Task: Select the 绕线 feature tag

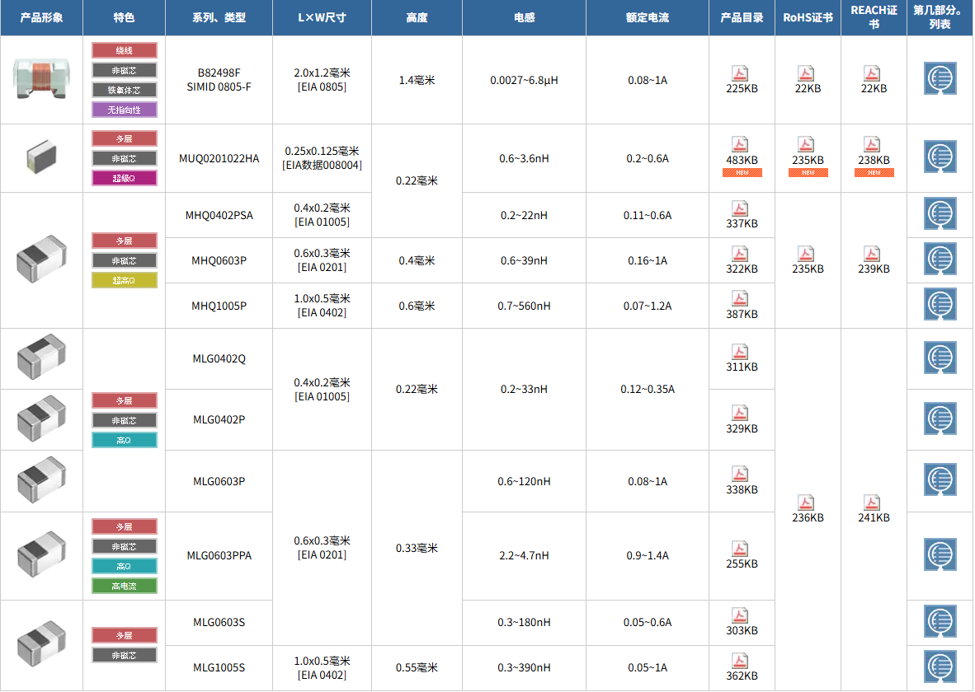Action: tap(125, 50)
